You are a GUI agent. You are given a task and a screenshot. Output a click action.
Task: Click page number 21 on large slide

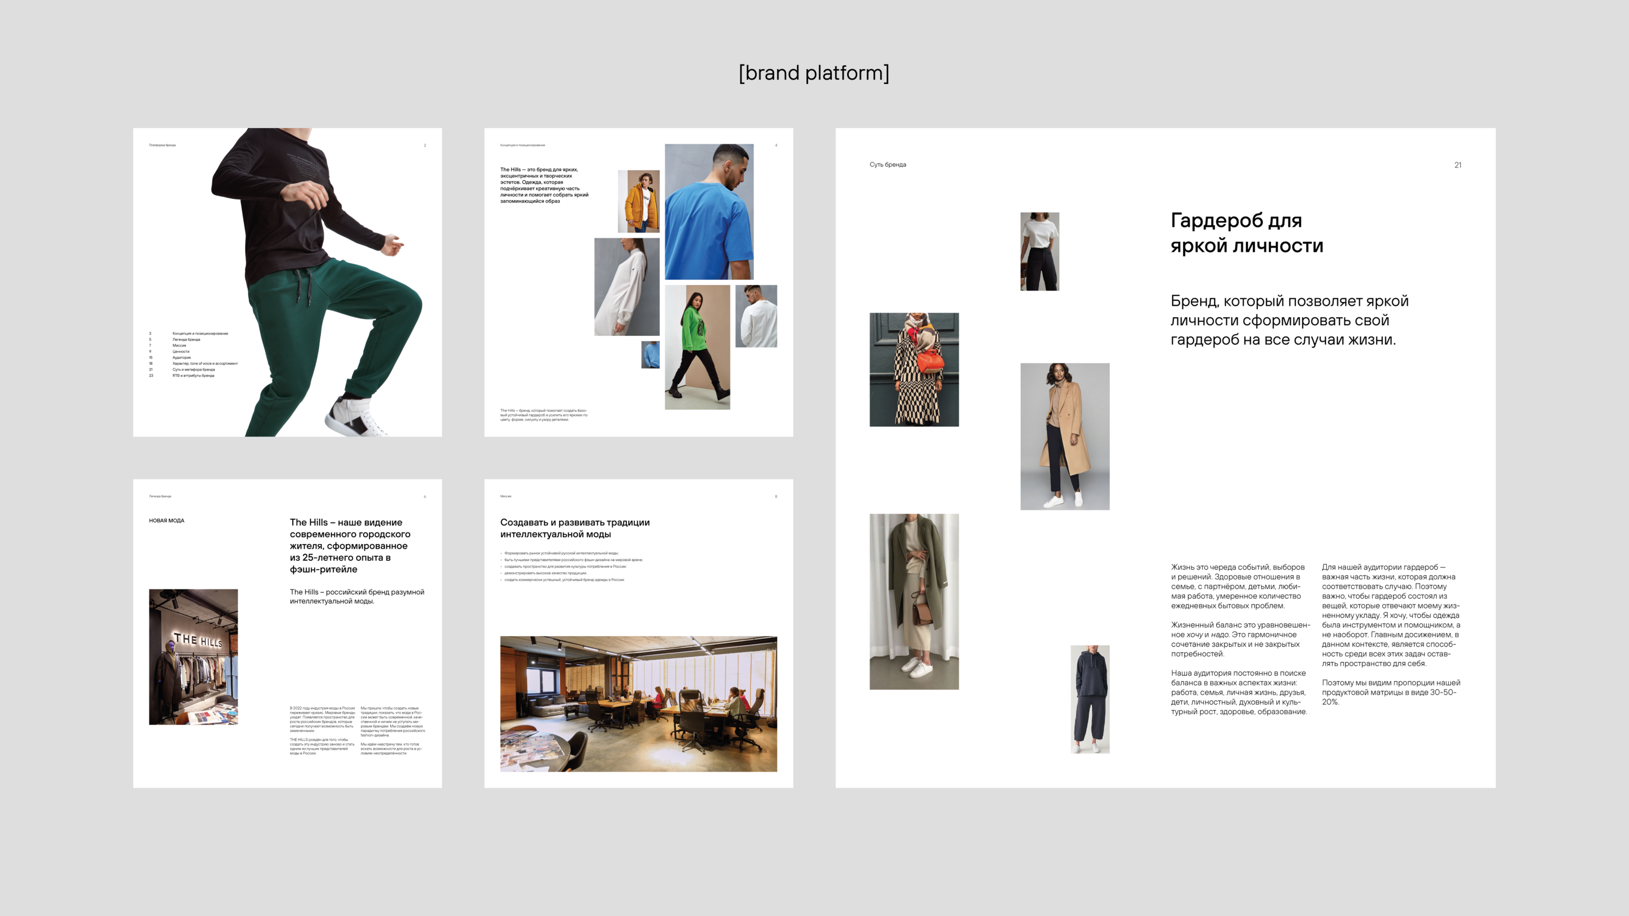[1457, 165]
